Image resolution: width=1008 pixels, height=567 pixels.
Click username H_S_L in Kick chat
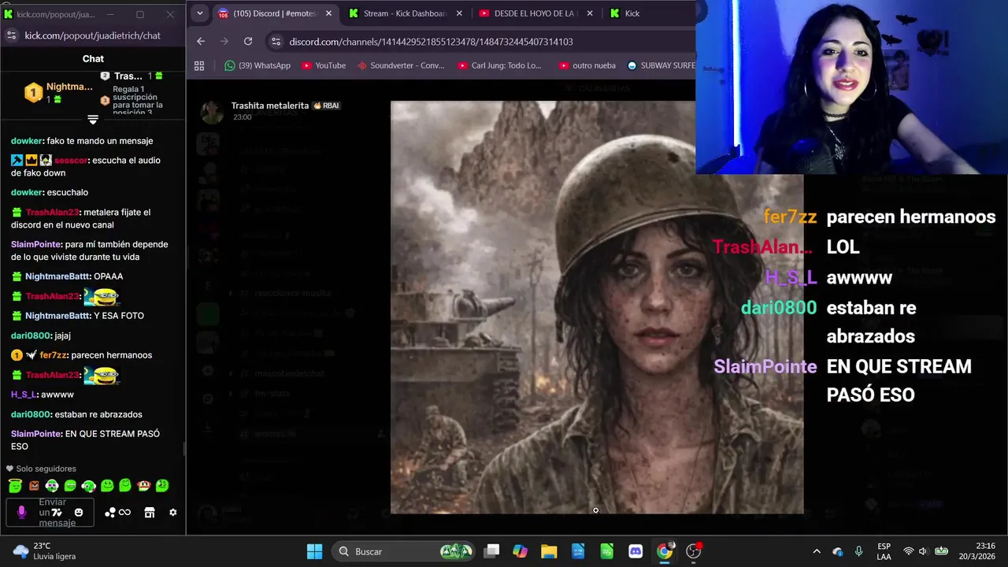23,395
